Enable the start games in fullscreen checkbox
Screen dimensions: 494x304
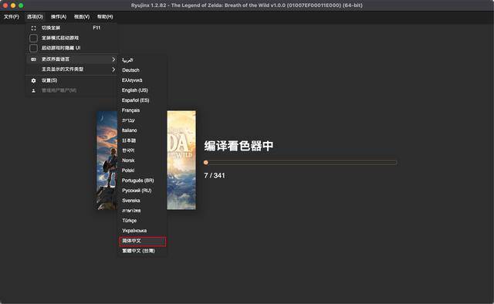(33, 38)
